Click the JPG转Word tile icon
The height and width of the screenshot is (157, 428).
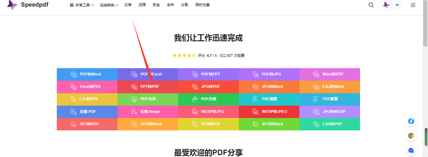coord(255,87)
